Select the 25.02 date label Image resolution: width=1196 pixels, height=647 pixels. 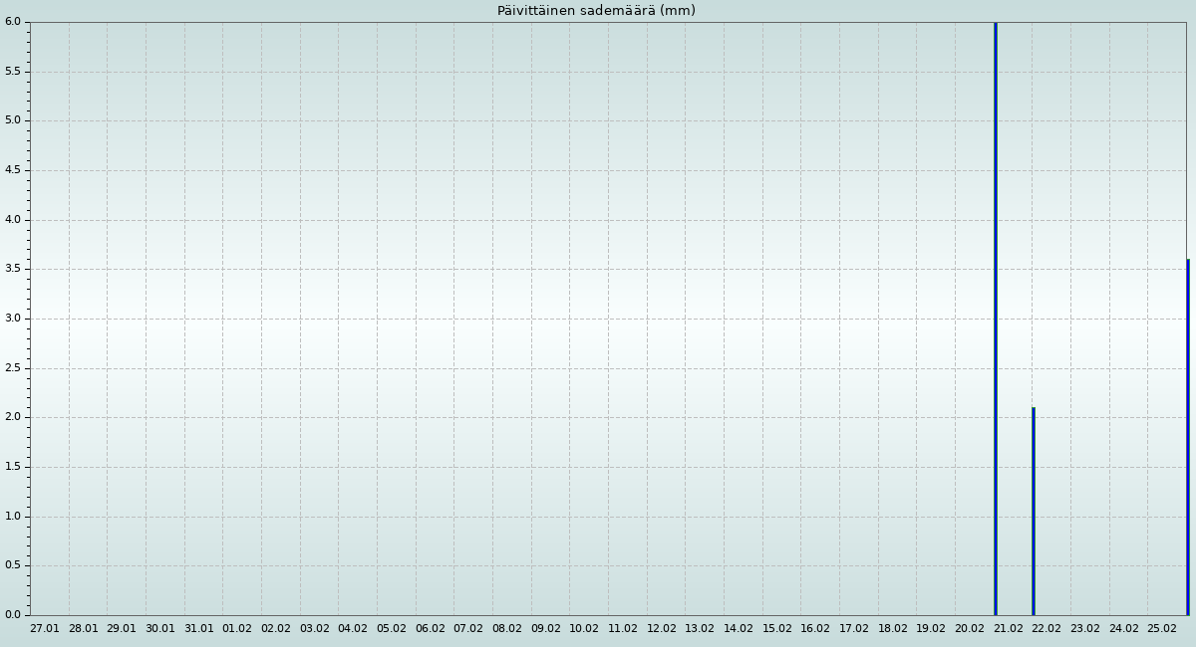(1162, 629)
